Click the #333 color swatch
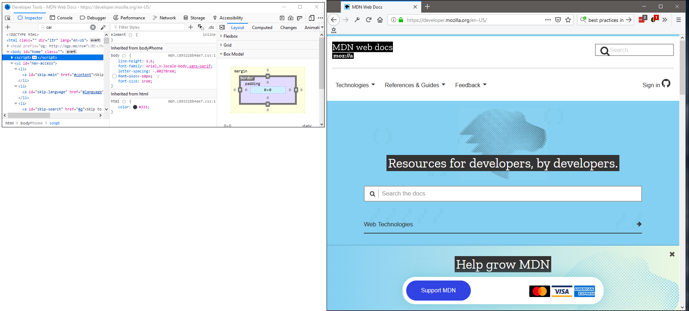 point(135,107)
